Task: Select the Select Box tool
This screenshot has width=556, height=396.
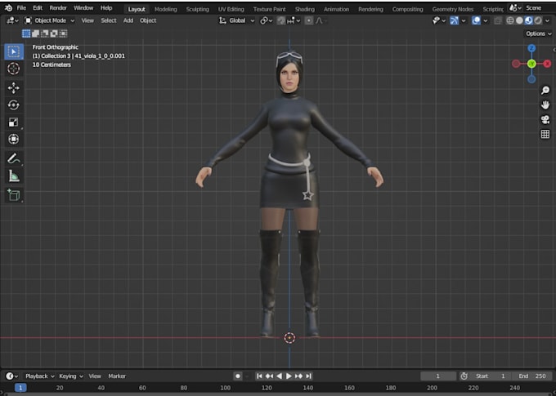Action: click(14, 51)
